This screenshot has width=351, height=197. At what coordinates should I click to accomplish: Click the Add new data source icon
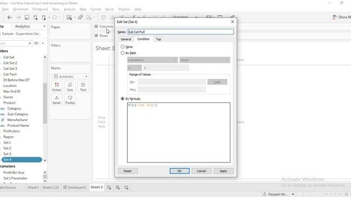point(35,18)
